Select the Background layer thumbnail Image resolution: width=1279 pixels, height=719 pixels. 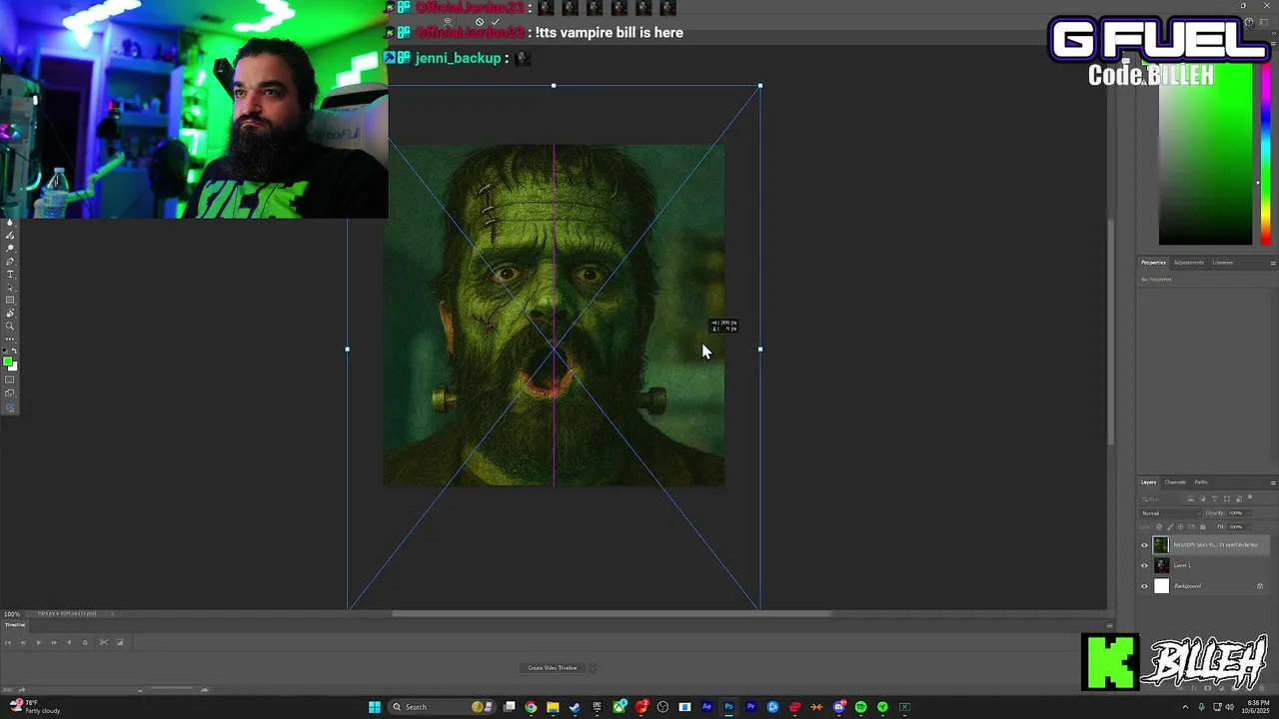(1161, 586)
